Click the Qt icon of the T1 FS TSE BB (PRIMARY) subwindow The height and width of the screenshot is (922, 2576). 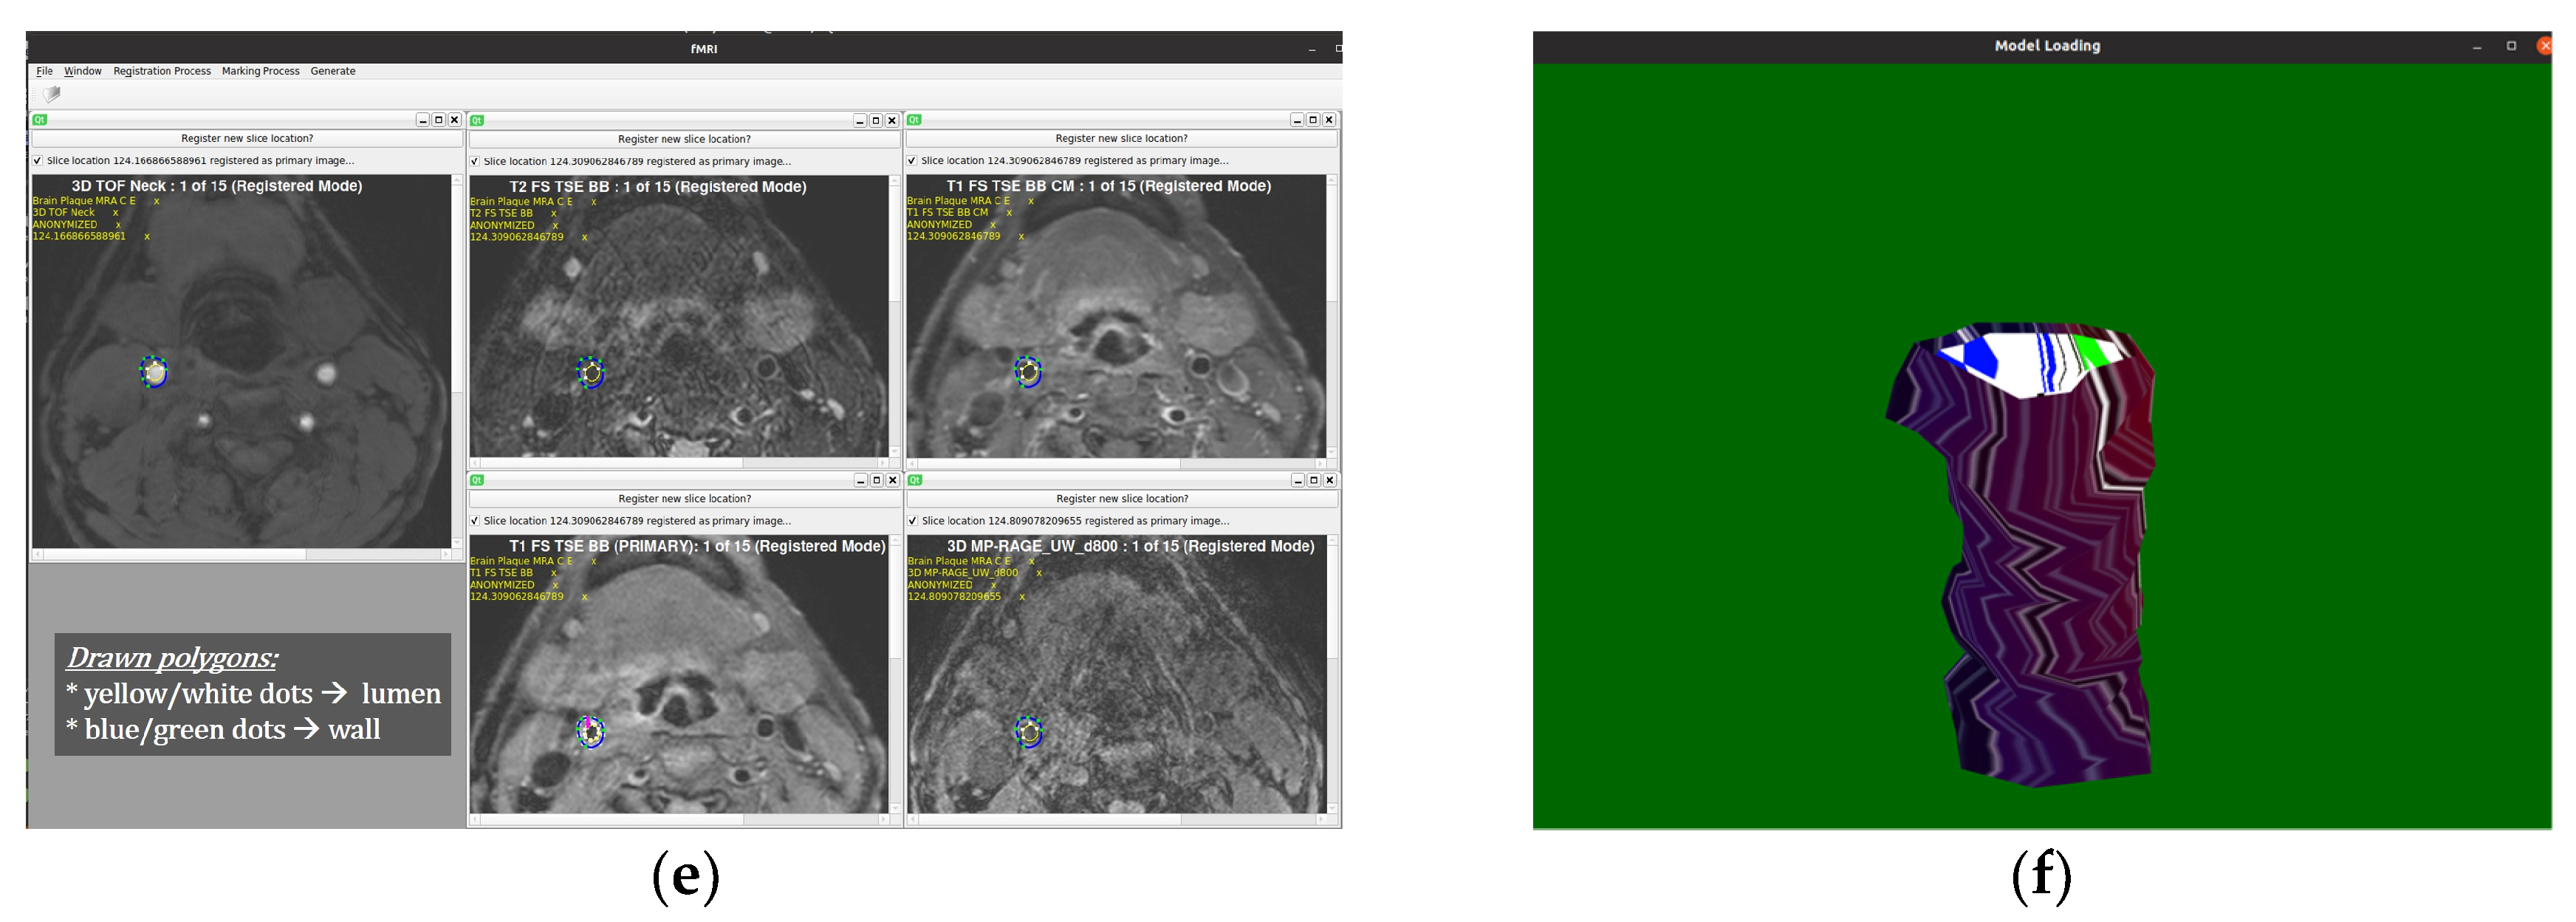(x=477, y=480)
